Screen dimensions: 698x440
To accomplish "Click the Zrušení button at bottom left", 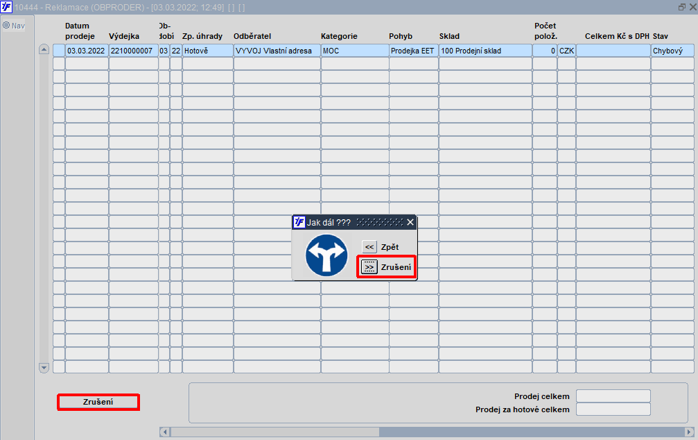I will point(98,402).
